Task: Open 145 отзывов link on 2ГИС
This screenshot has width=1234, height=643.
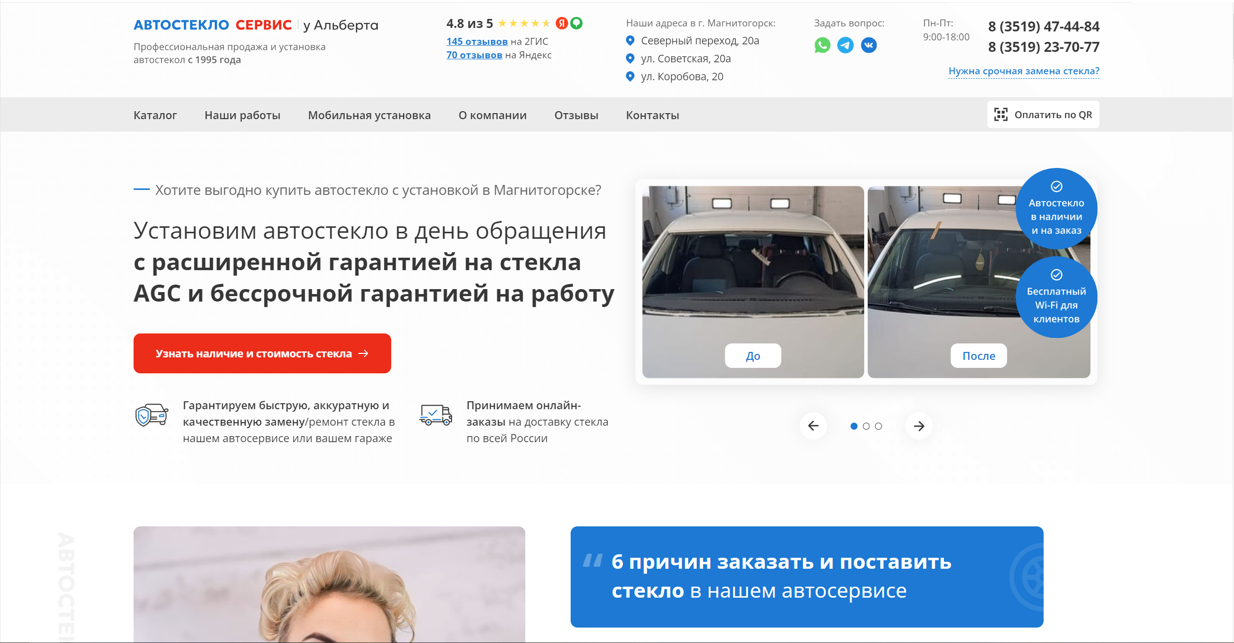Action: coord(477,41)
